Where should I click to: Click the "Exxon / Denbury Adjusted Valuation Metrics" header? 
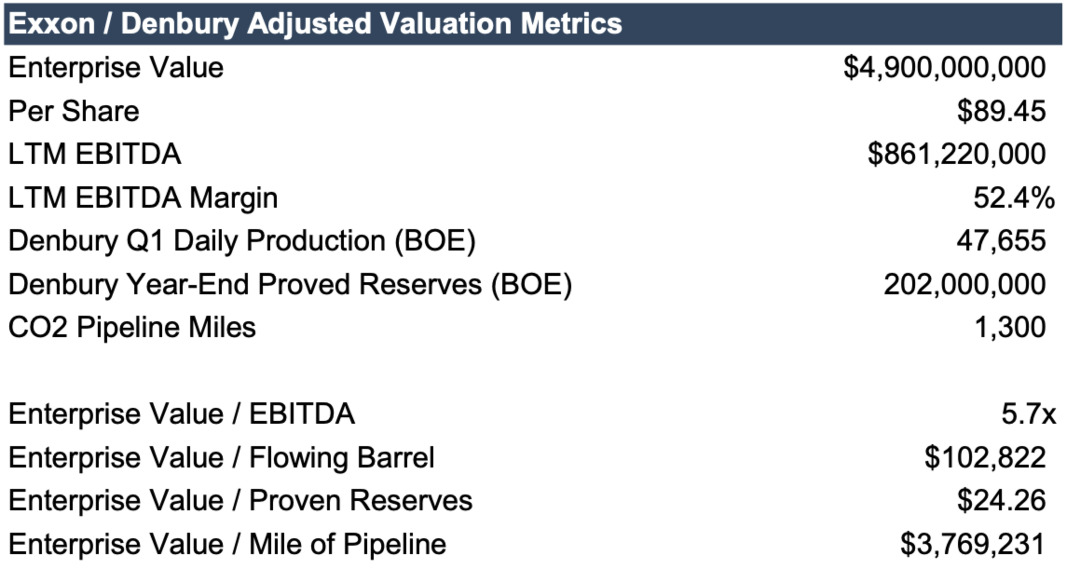315,23
